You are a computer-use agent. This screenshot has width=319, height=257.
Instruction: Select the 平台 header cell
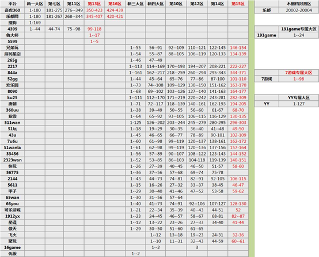(13, 3)
